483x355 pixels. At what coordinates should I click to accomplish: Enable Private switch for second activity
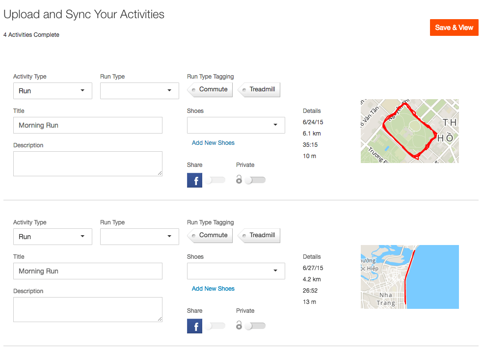tap(255, 326)
